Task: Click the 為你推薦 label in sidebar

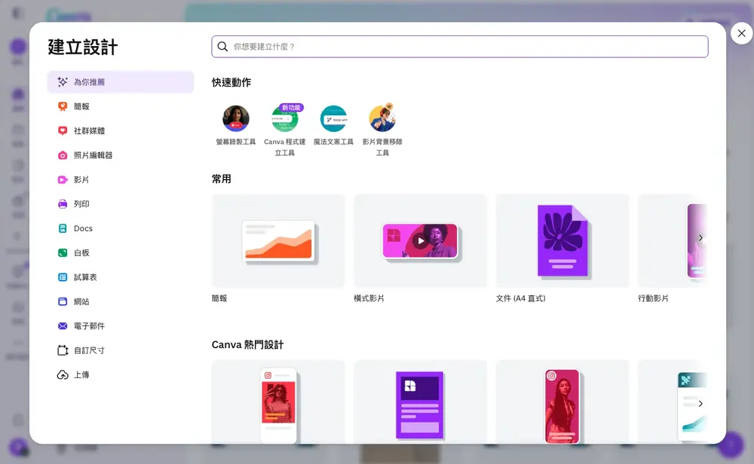Action: point(90,82)
